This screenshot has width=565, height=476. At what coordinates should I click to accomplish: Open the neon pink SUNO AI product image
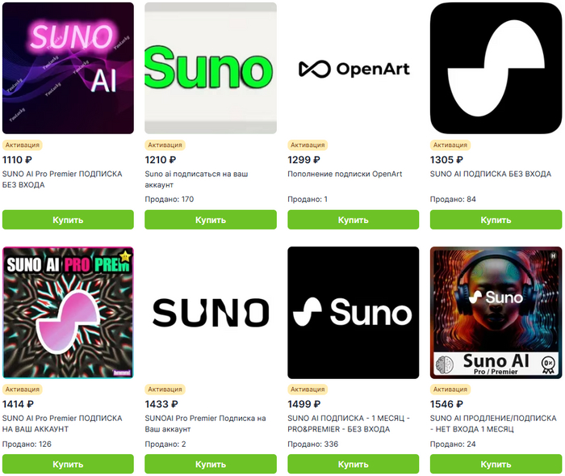tap(68, 68)
